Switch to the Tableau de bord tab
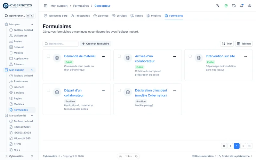 click(56, 16)
